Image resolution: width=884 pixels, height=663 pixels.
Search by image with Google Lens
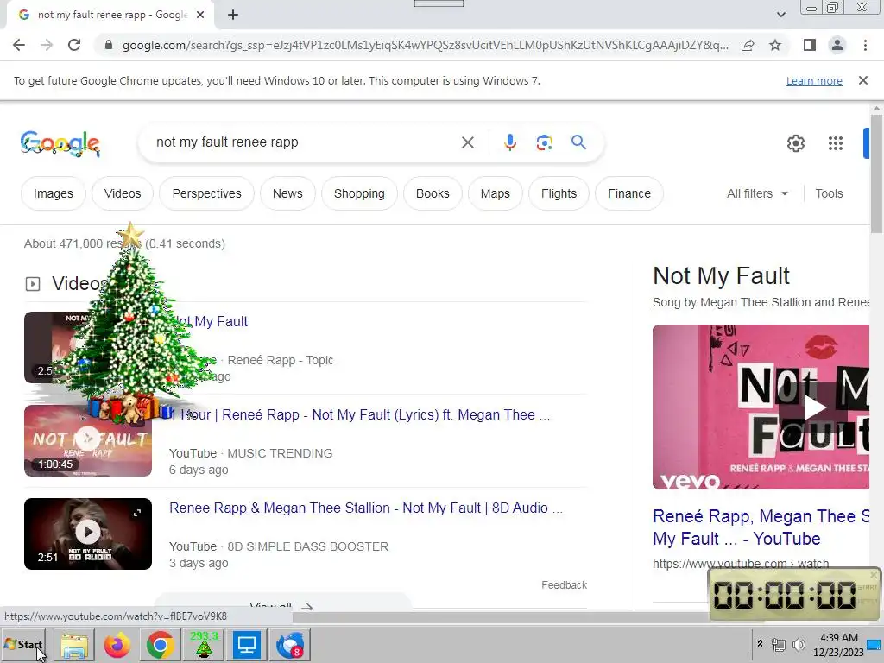[544, 142]
